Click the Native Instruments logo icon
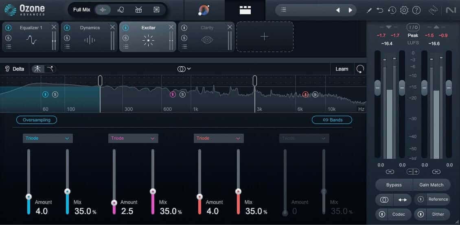 pyautogui.click(x=450, y=10)
